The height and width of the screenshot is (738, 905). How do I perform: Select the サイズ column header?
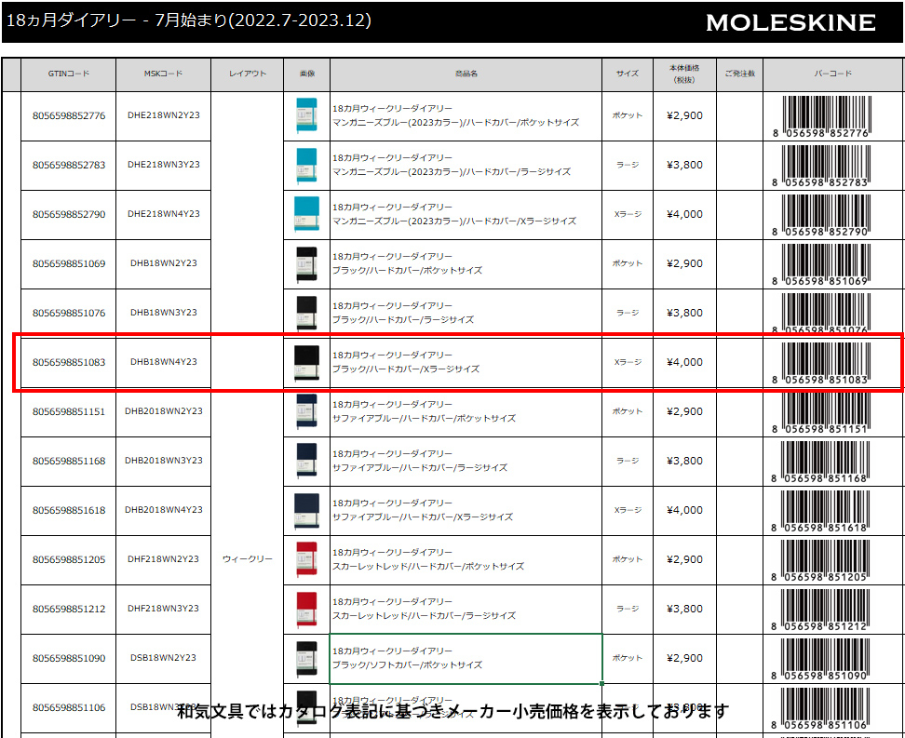coord(628,74)
